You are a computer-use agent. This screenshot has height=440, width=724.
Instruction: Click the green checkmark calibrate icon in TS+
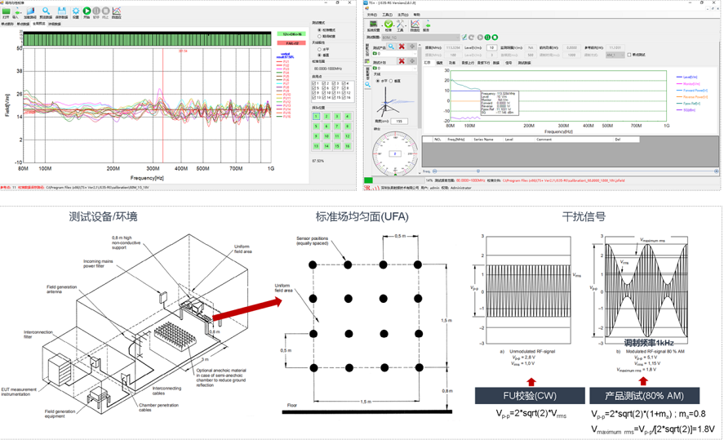point(389,24)
